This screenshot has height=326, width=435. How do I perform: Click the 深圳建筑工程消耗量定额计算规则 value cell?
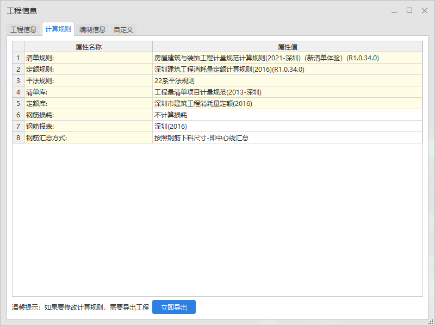288,70
